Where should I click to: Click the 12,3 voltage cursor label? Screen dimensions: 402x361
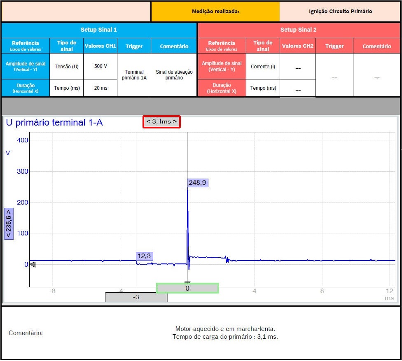coord(144,256)
